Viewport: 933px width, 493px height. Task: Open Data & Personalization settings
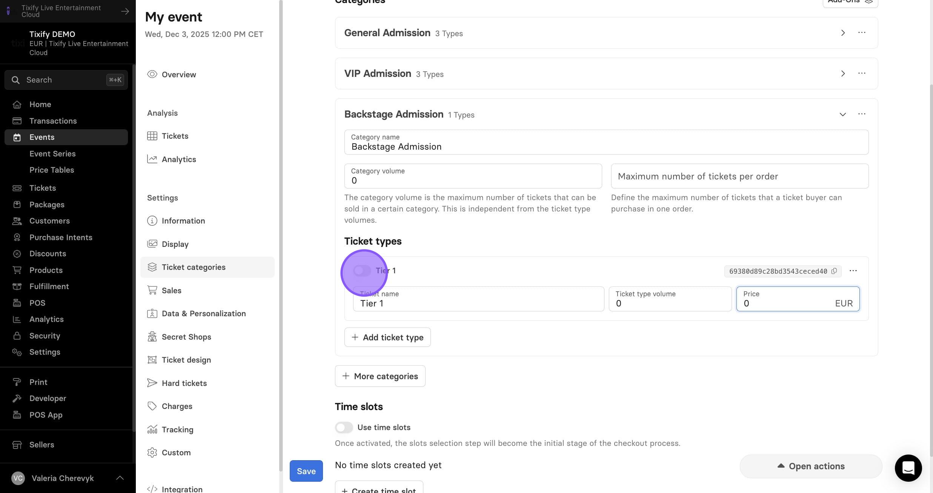[207, 314]
